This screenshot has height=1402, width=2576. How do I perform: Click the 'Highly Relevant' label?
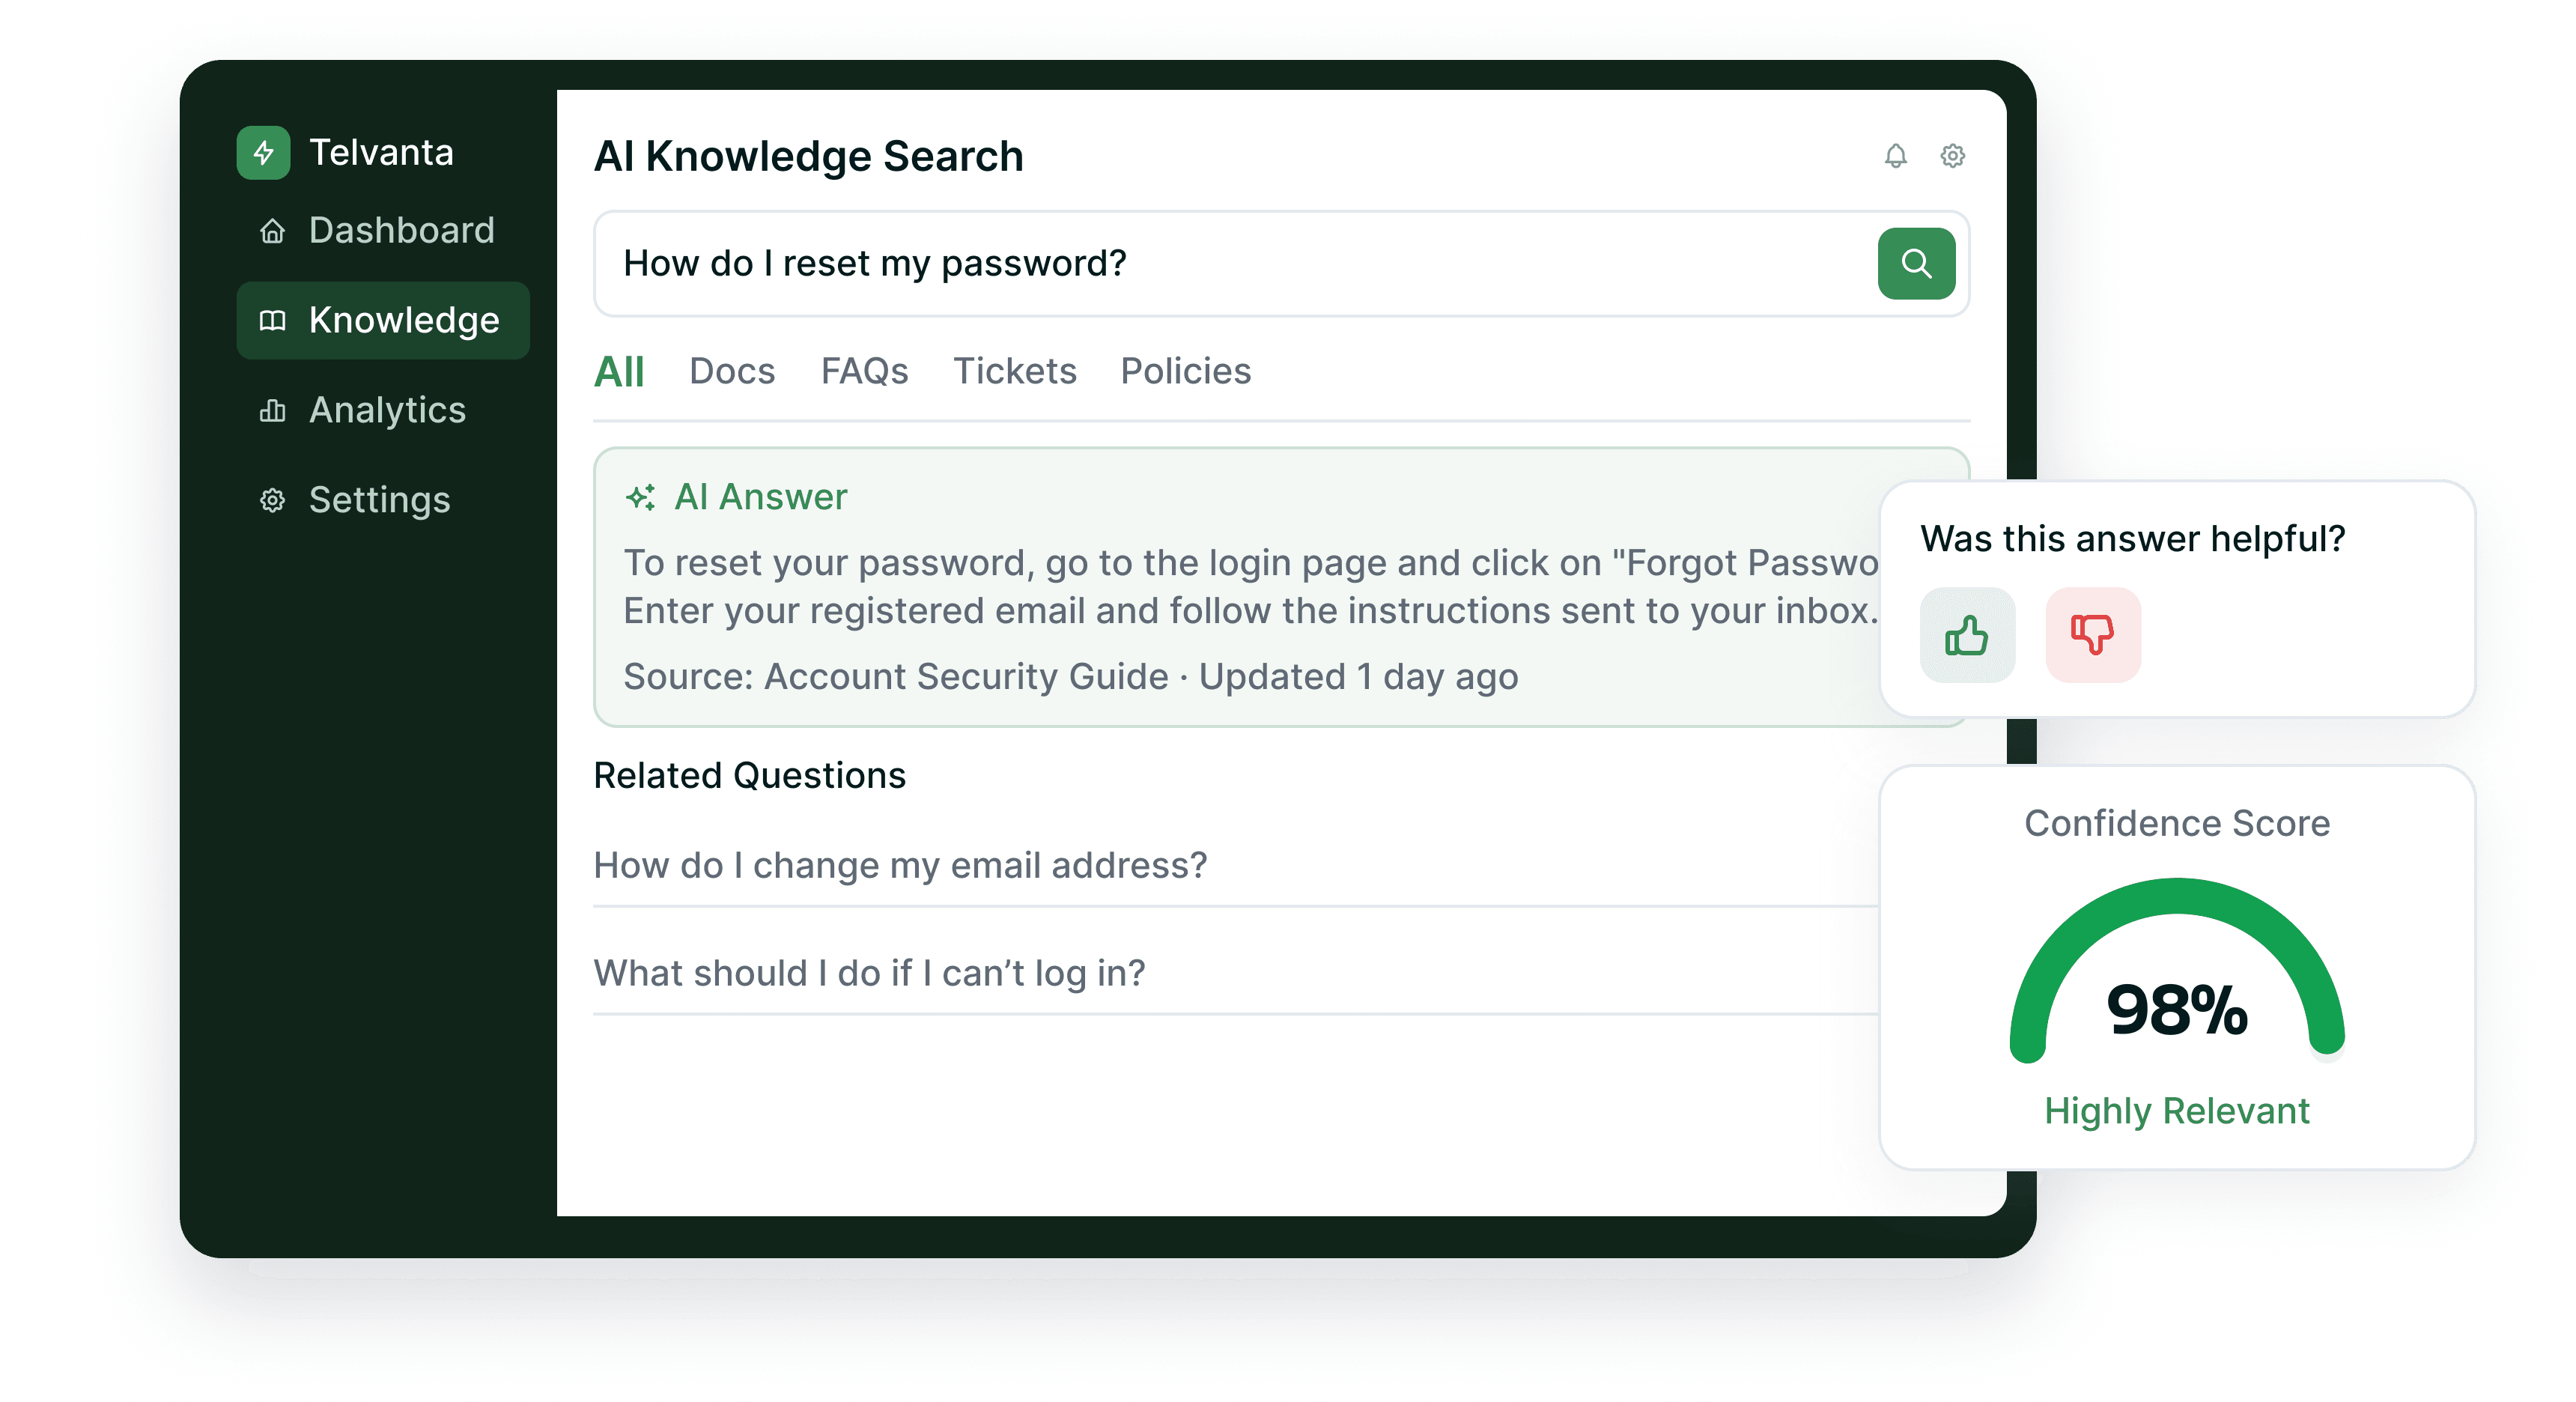[2176, 1112]
